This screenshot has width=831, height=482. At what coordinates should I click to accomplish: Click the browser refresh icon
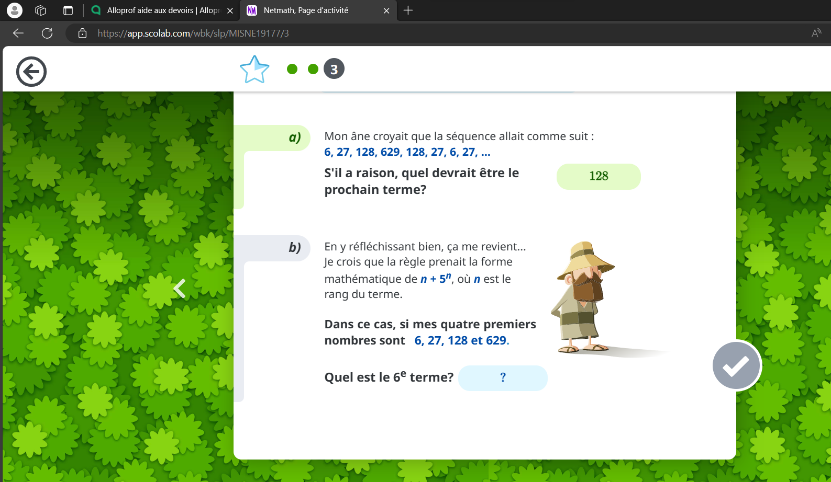pos(47,33)
